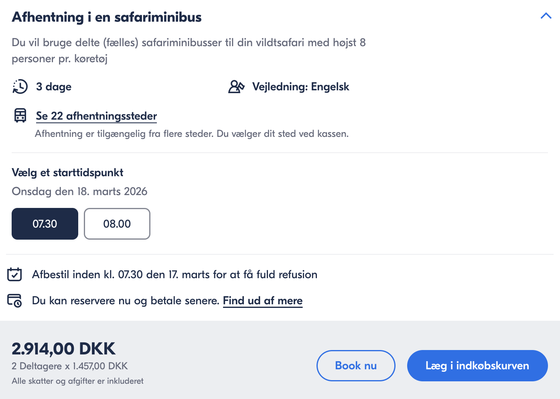Image resolution: width=560 pixels, height=399 pixels.
Task: Click the calendar checkmark cancellation icon
Action: (x=15, y=275)
